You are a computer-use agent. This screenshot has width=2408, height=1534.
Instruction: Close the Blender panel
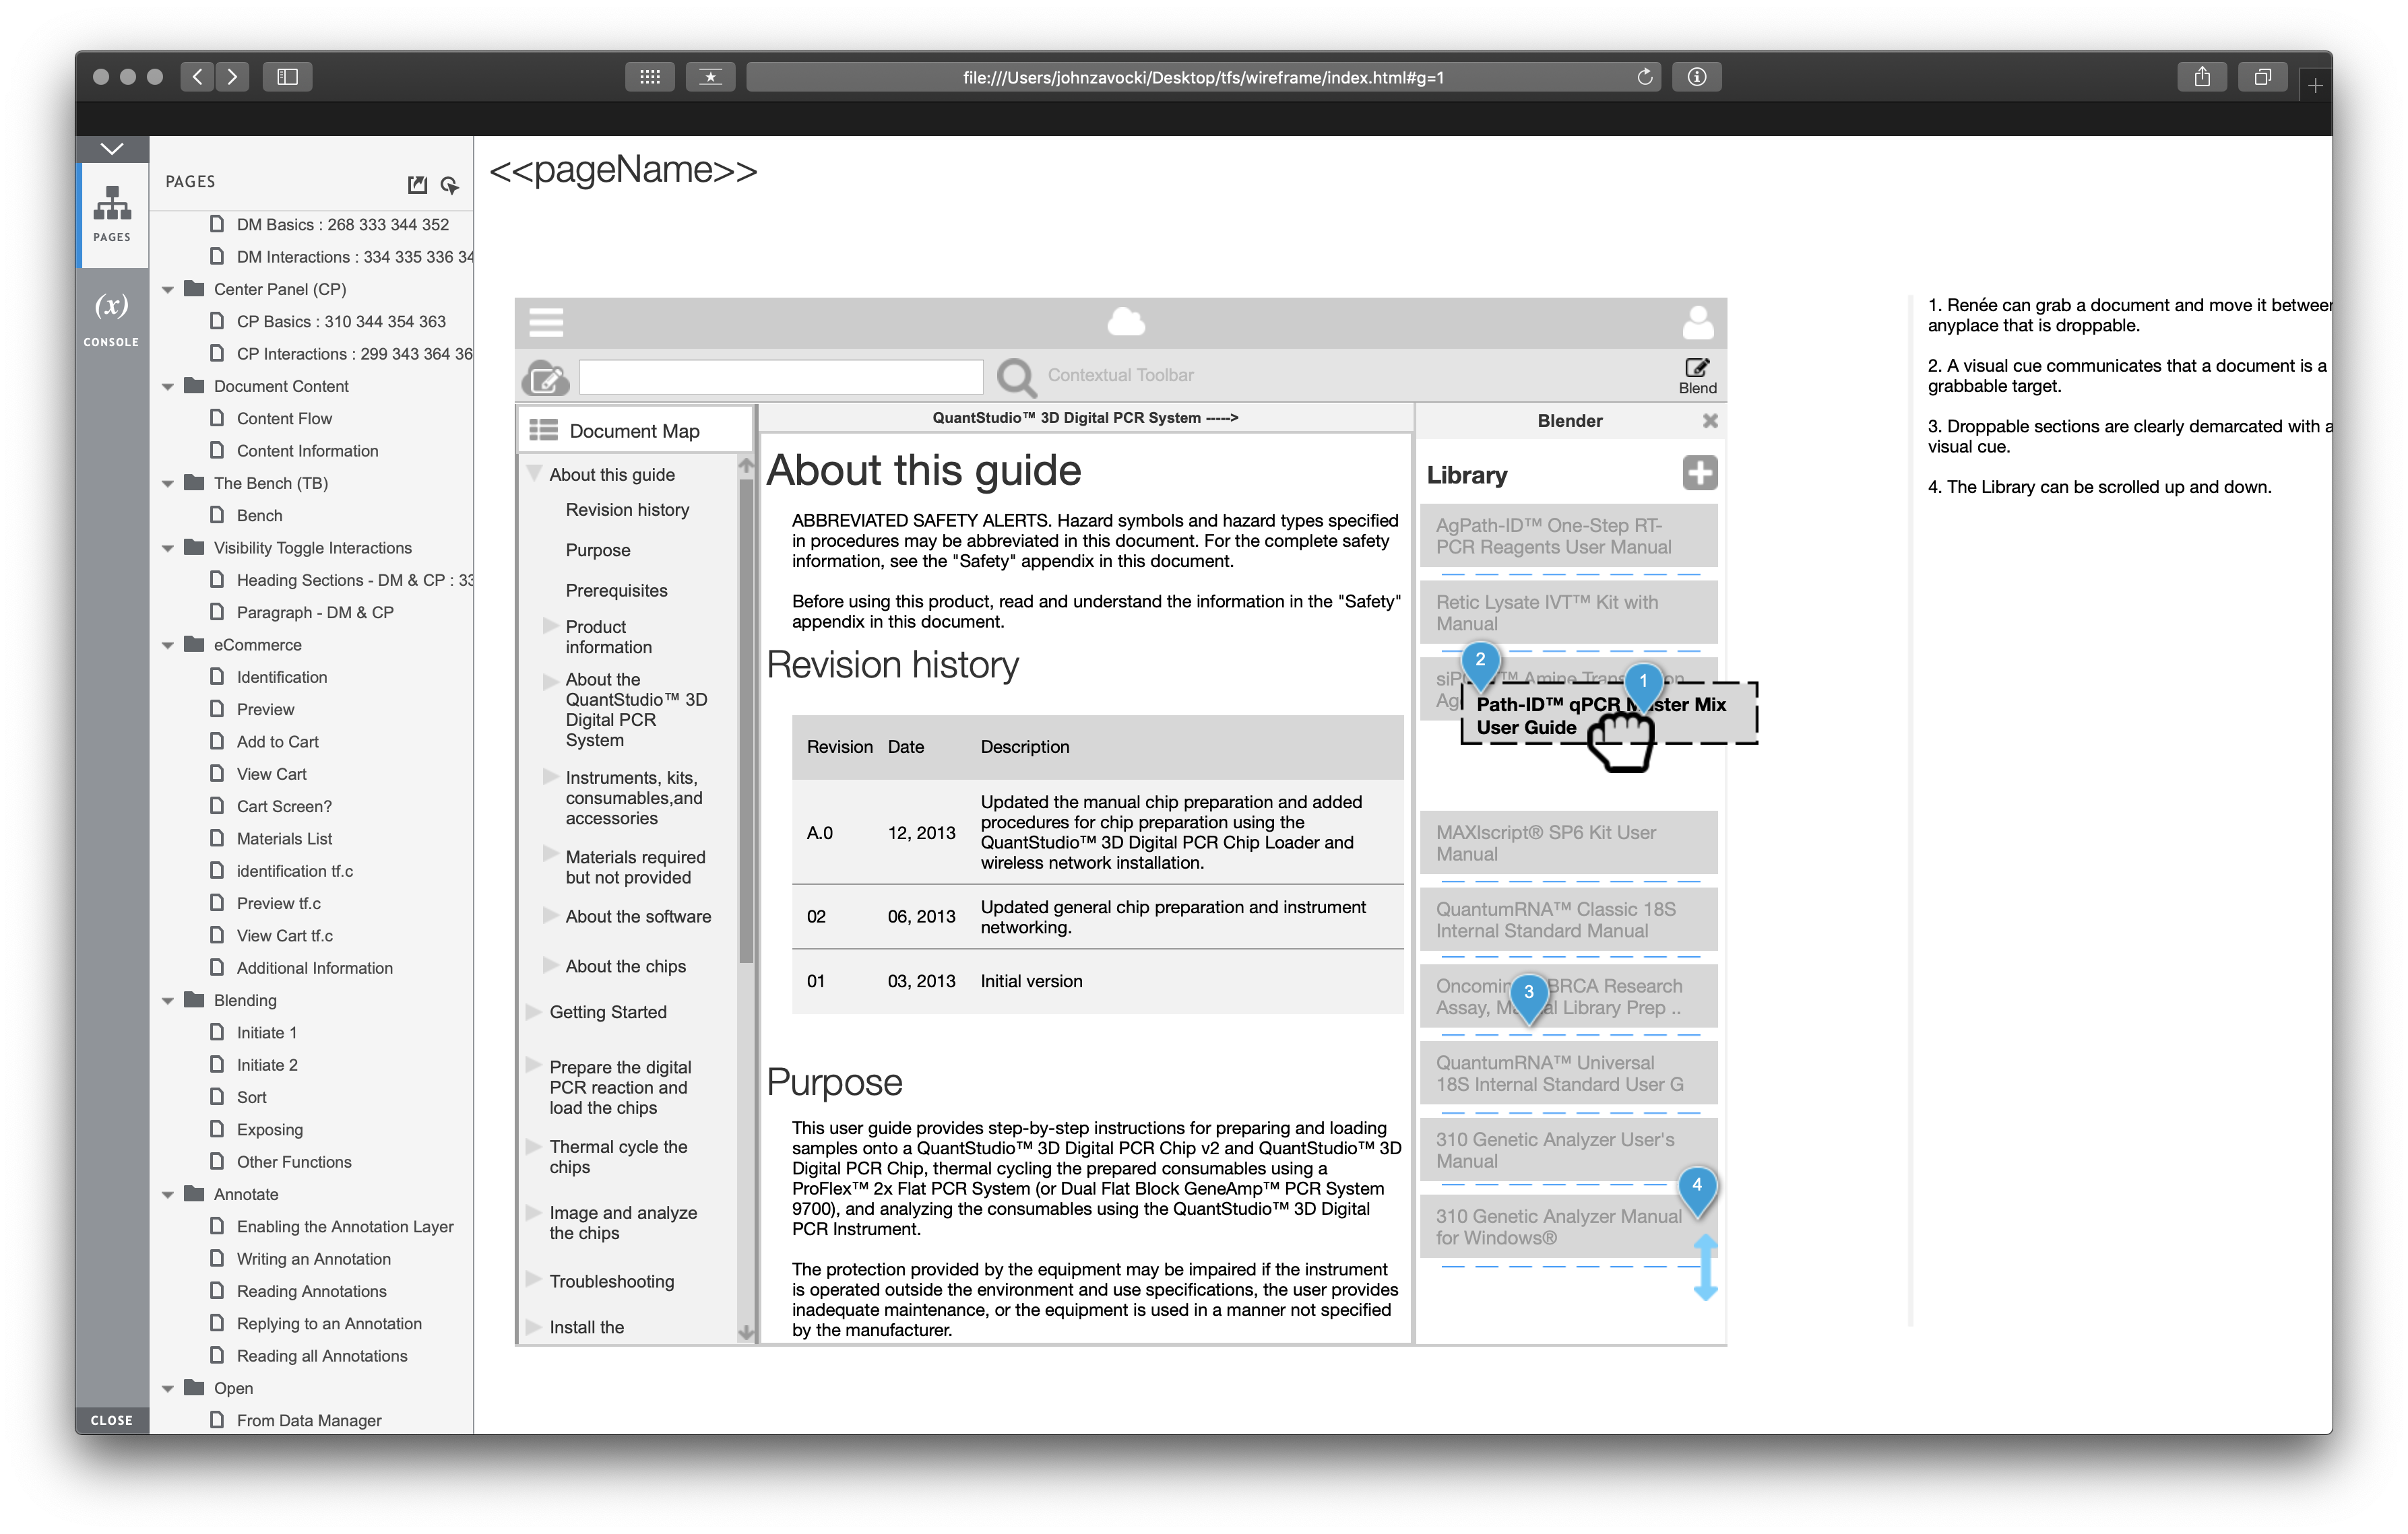pos(1710,421)
